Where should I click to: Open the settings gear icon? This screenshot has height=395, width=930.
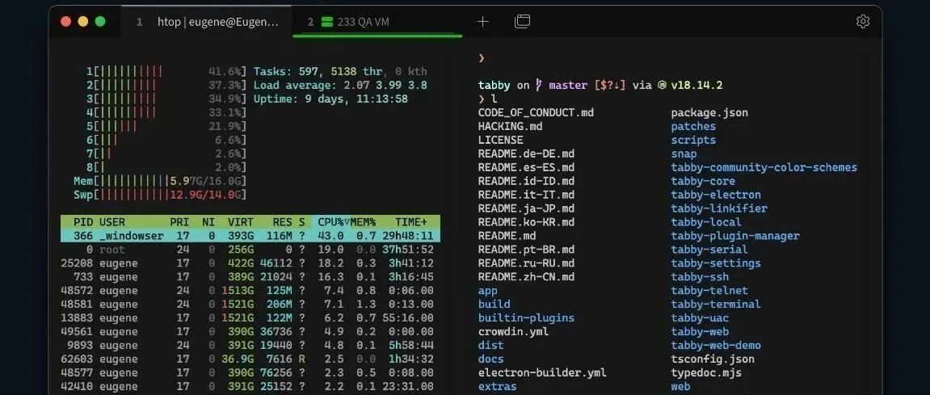pyautogui.click(x=863, y=21)
